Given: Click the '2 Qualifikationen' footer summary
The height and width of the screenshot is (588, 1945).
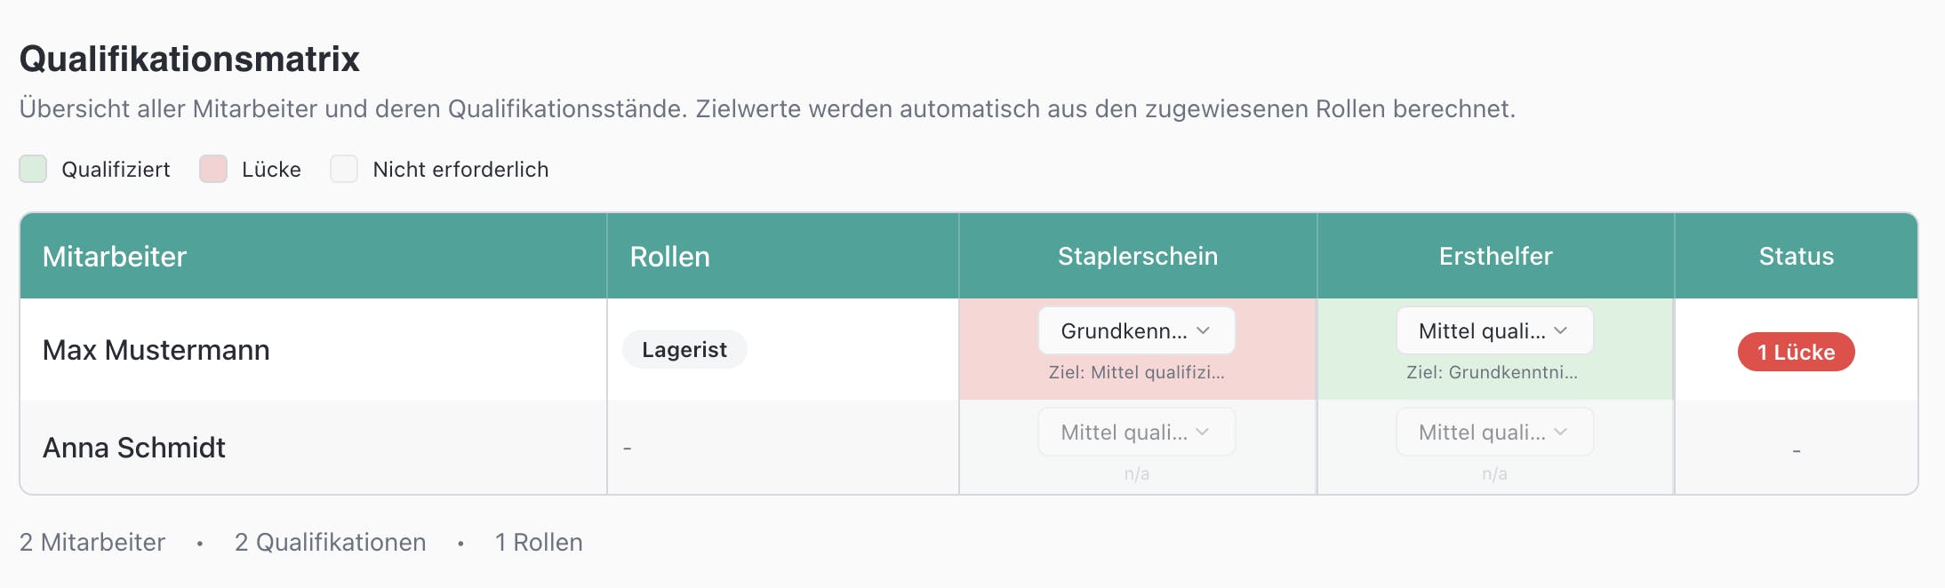Looking at the screenshot, I should pos(330,543).
